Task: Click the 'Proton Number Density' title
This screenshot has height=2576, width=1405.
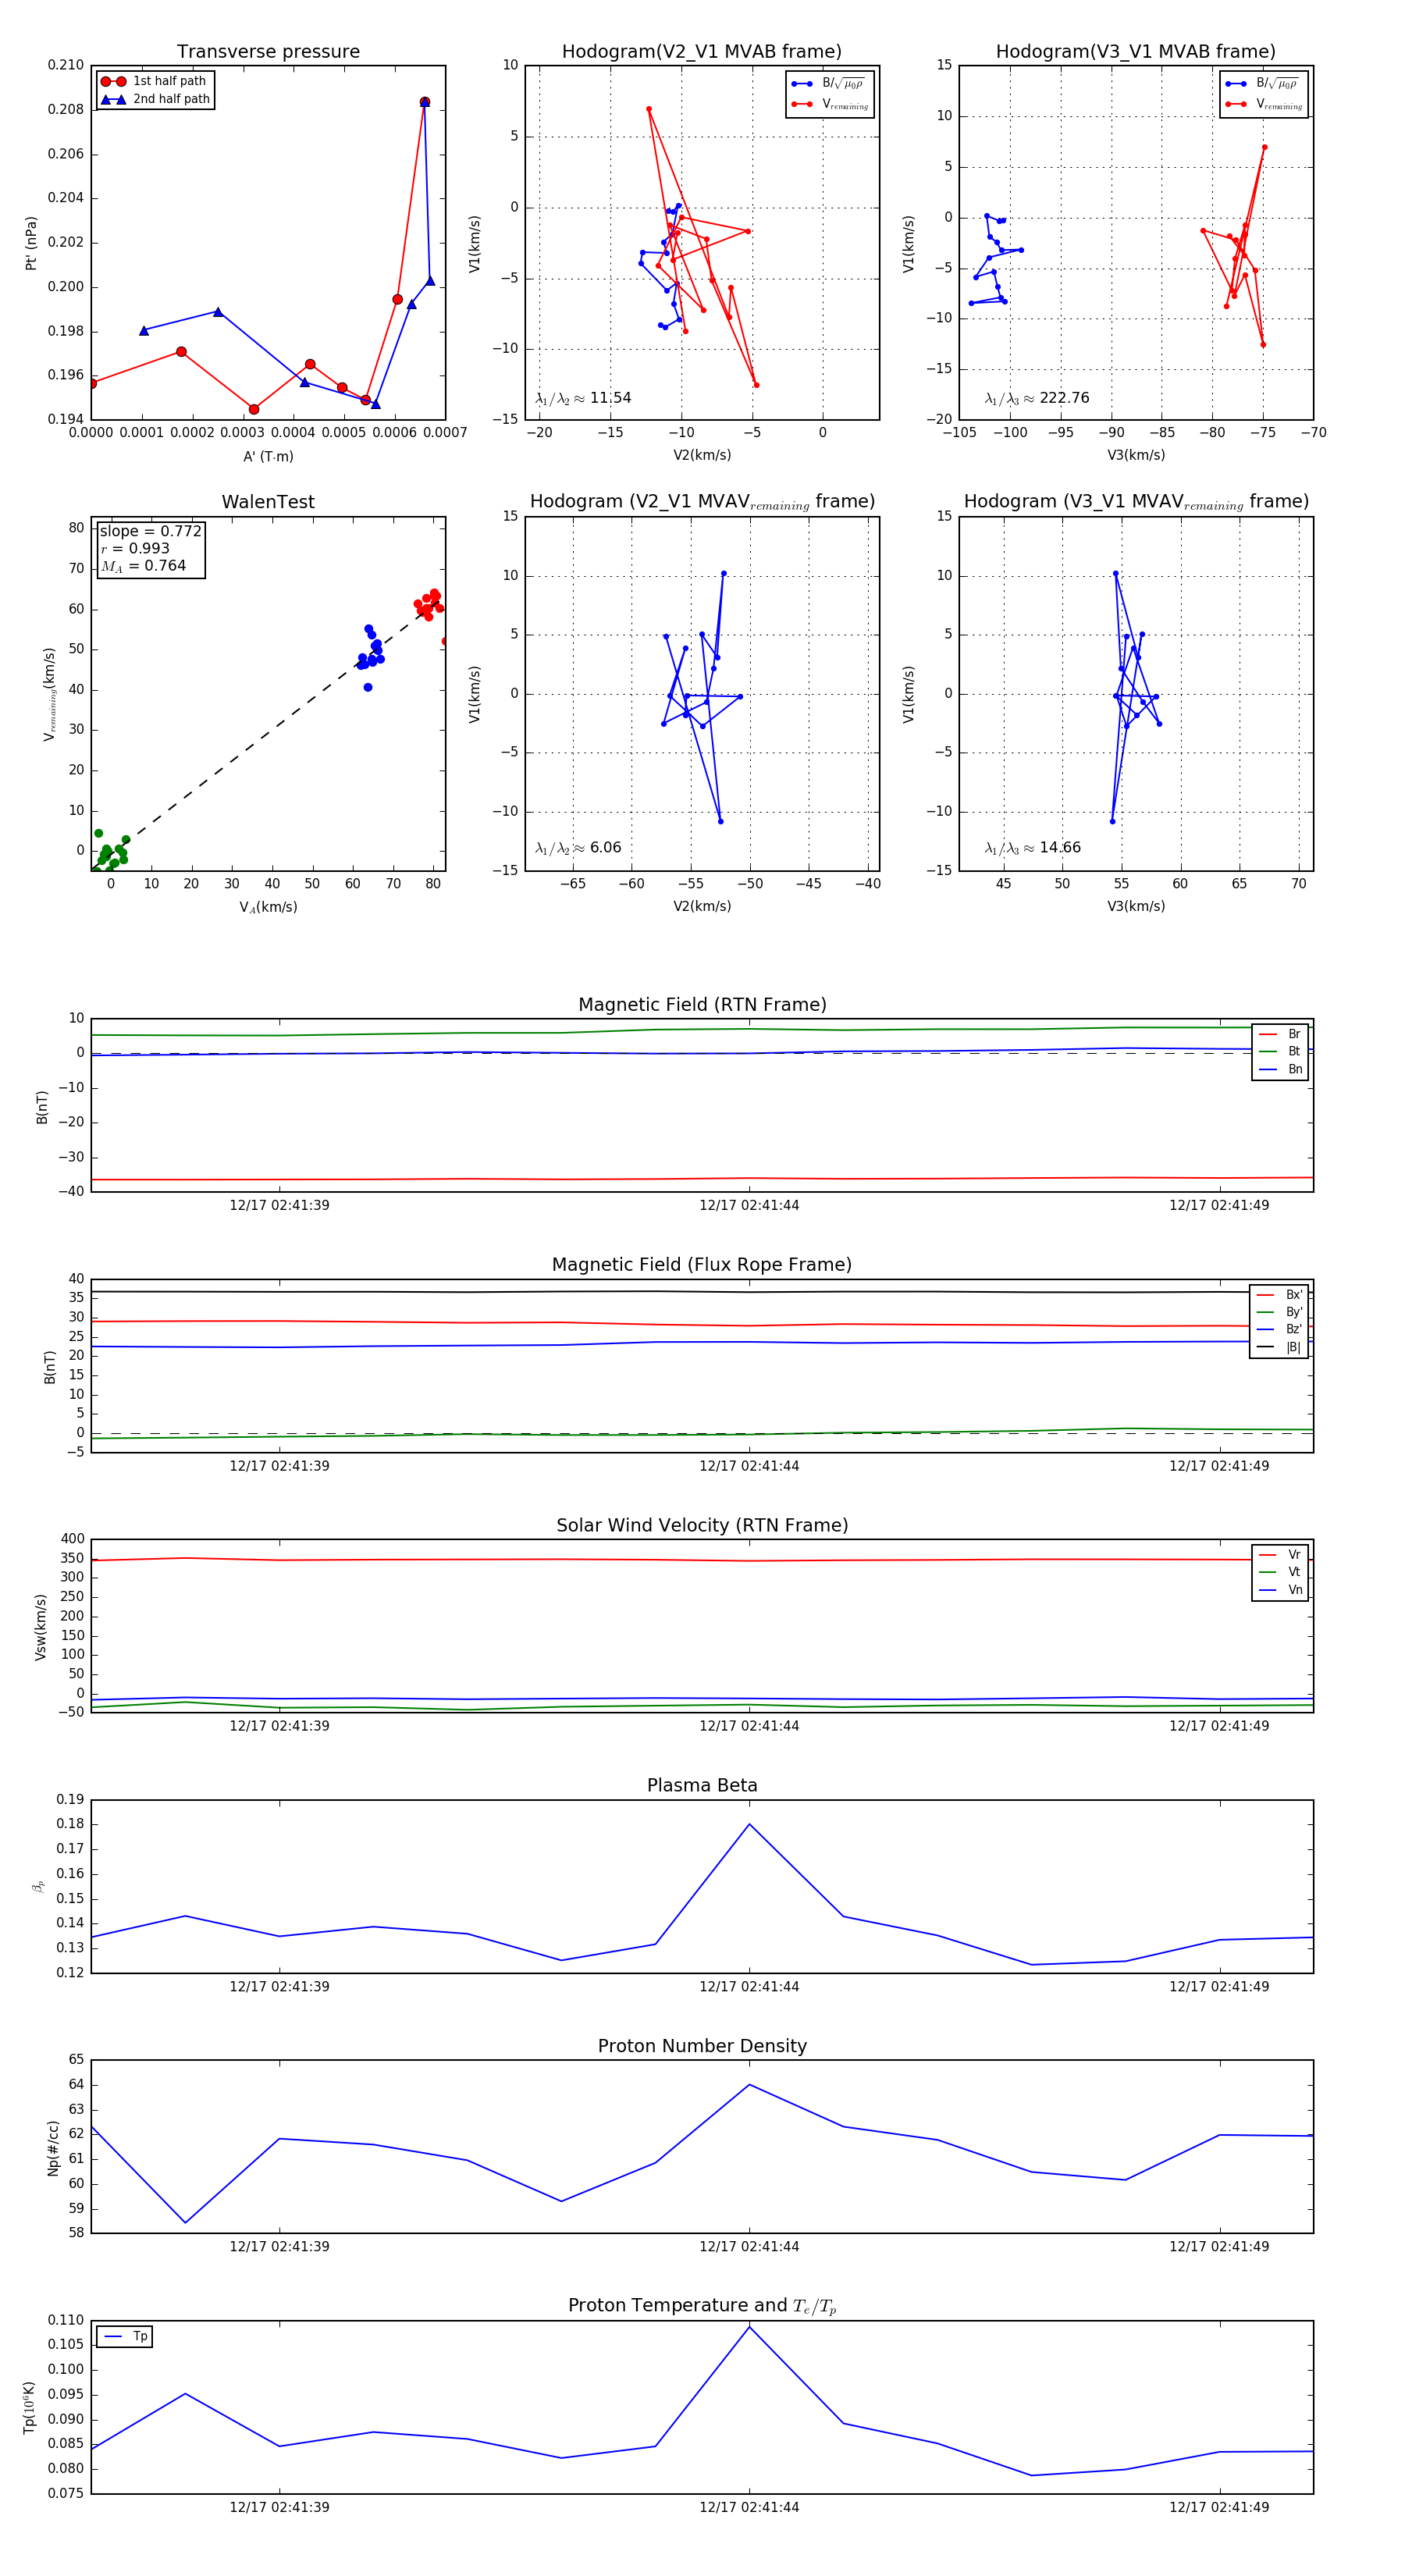Action: 702,2046
